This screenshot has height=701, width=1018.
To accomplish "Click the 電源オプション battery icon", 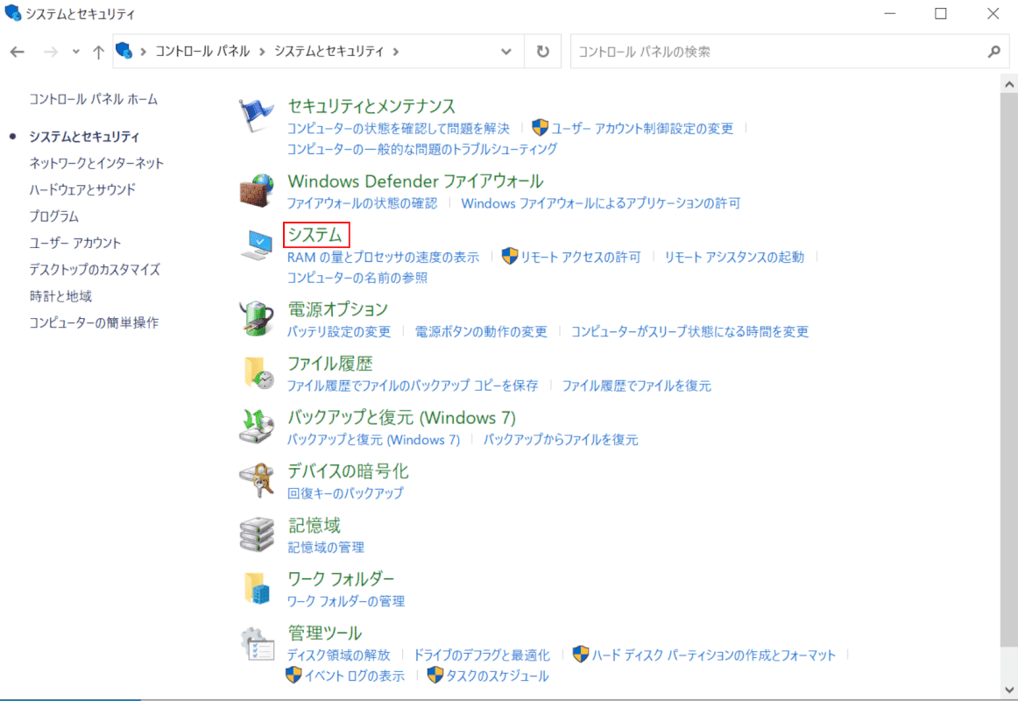I will (257, 319).
